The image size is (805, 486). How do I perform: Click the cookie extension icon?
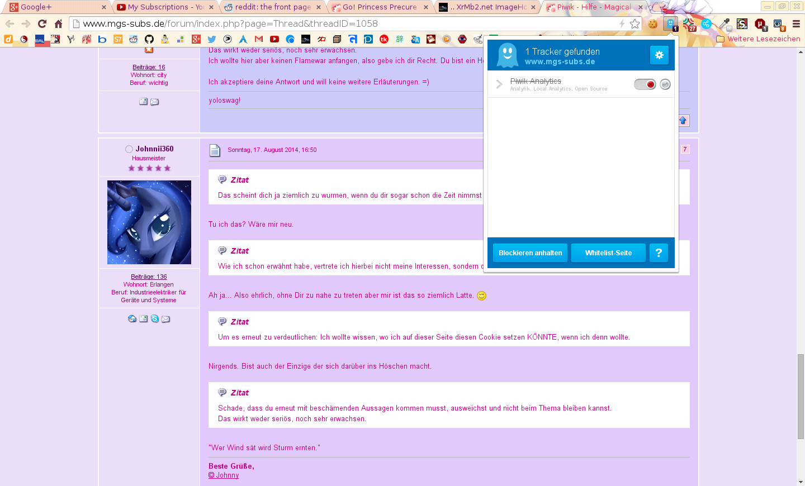coord(652,24)
